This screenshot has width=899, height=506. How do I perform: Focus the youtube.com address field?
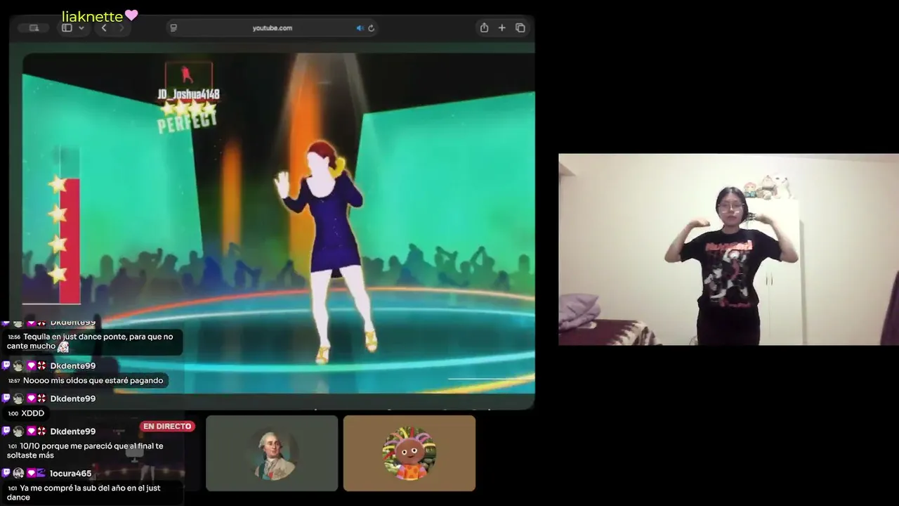(273, 28)
